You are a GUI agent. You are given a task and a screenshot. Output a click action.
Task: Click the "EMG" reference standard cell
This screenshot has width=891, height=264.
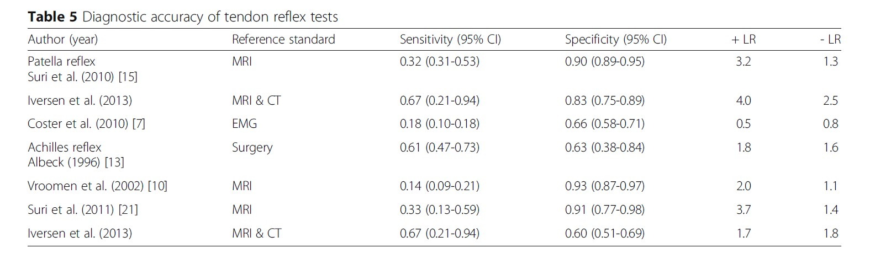244,124
